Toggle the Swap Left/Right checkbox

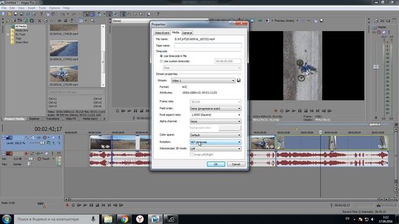coord(191,154)
